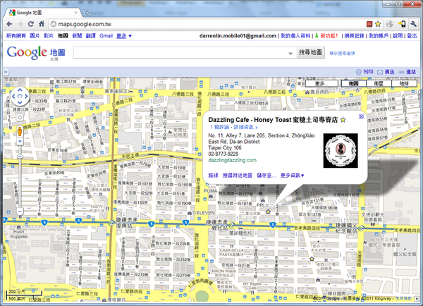Bookmark this page with the star icon

click(x=378, y=24)
